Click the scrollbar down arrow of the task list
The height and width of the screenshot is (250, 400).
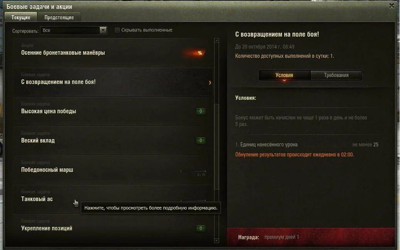click(216, 241)
